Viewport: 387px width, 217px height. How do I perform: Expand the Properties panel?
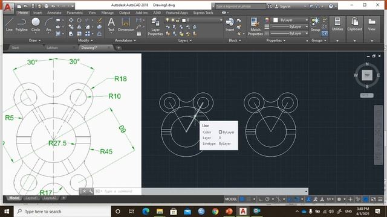[x=276, y=40]
